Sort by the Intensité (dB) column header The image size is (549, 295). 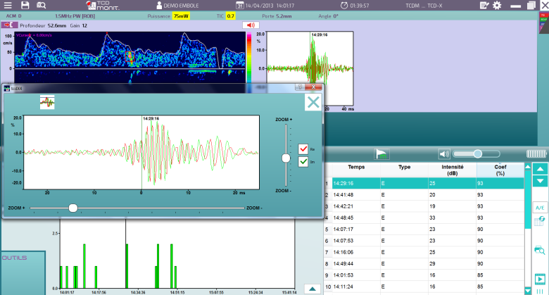[x=452, y=170]
